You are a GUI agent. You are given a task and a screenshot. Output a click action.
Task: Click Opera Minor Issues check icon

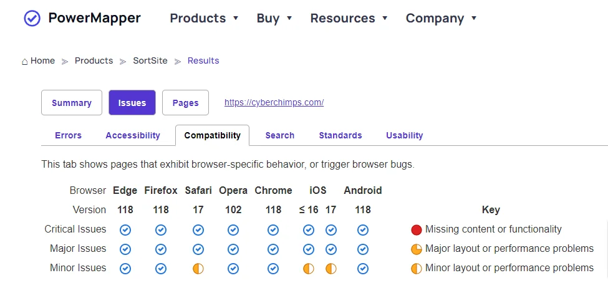[233, 269]
